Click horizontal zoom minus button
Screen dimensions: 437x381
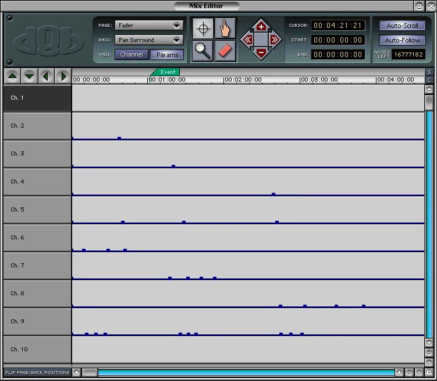409,372
